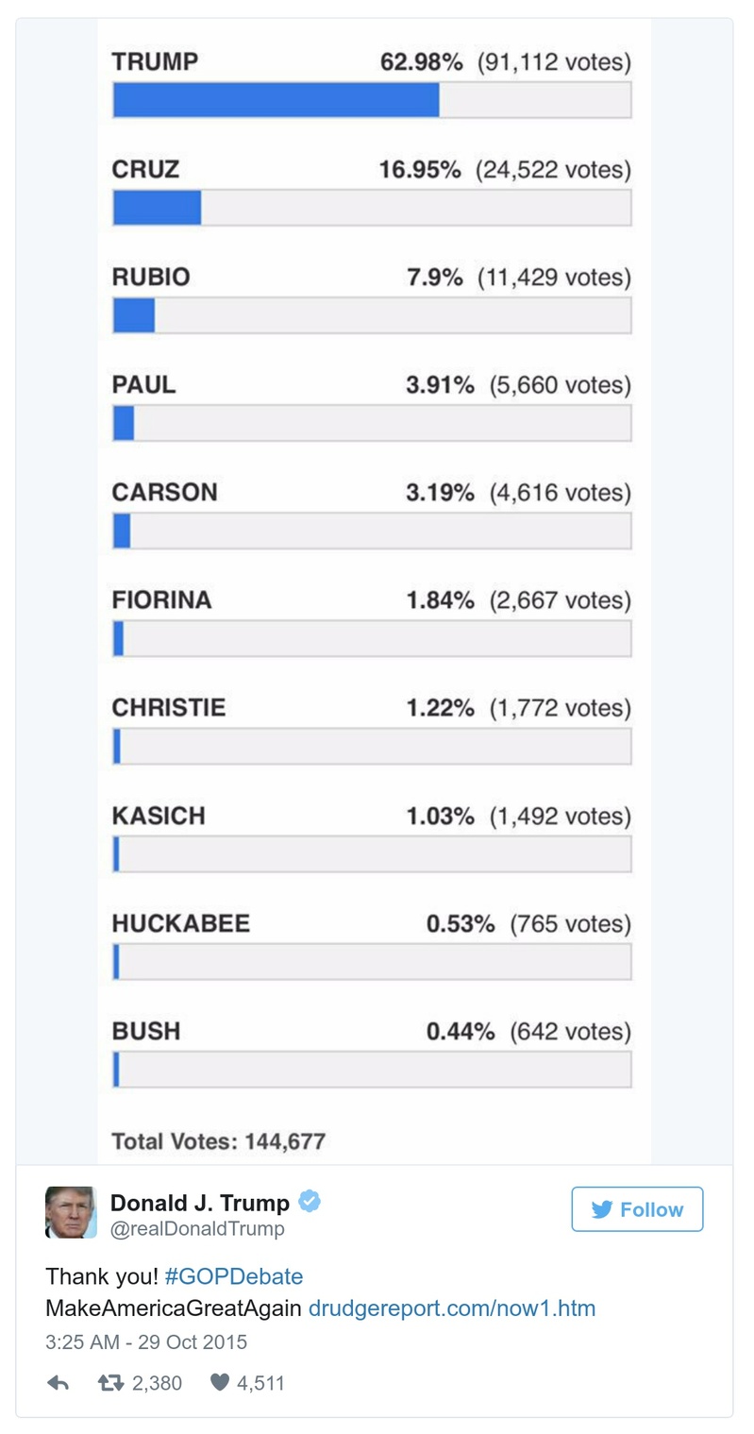The width and height of the screenshot is (754, 1434).
Task: Select the RUBIO poll result bar
Action: point(372,315)
